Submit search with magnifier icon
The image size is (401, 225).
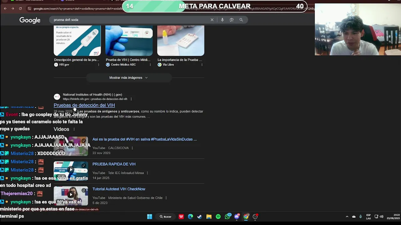click(241, 20)
